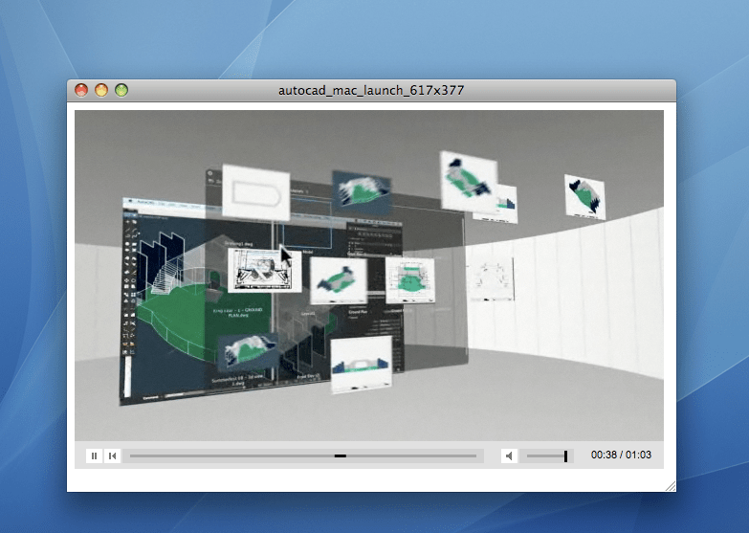Click the bottom elevation drawing thumbnail
Screen dimensions: 749x533
pyautogui.click(x=362, y=365)
